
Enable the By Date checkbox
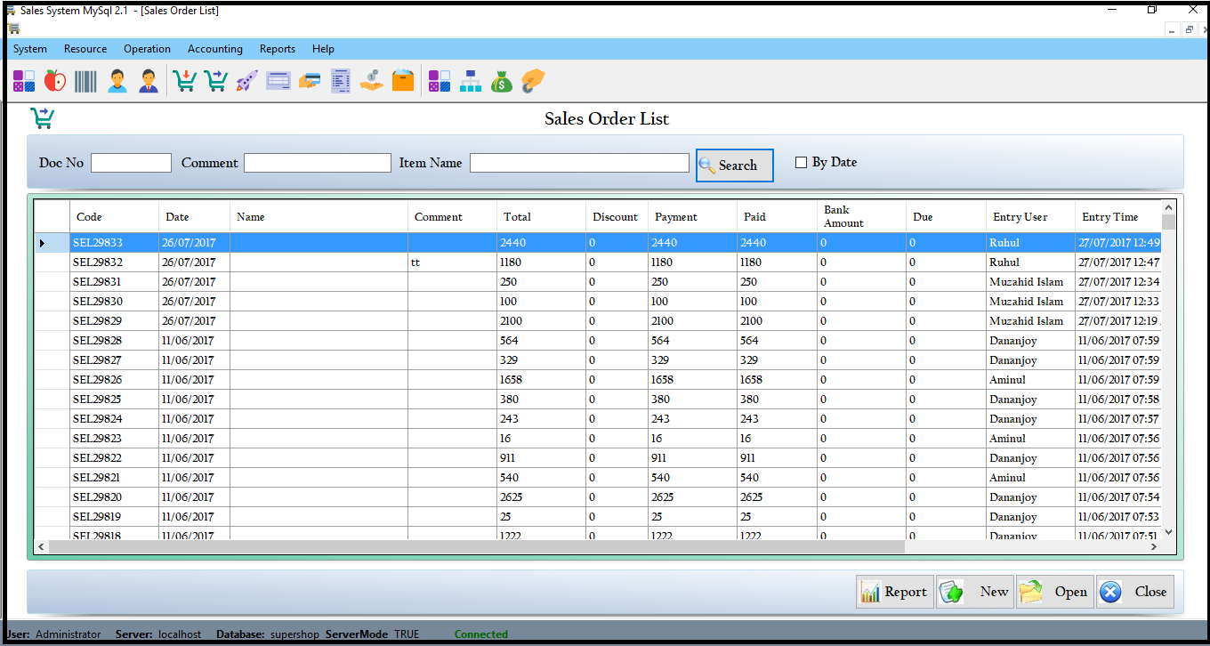click(x=801, y=163)
